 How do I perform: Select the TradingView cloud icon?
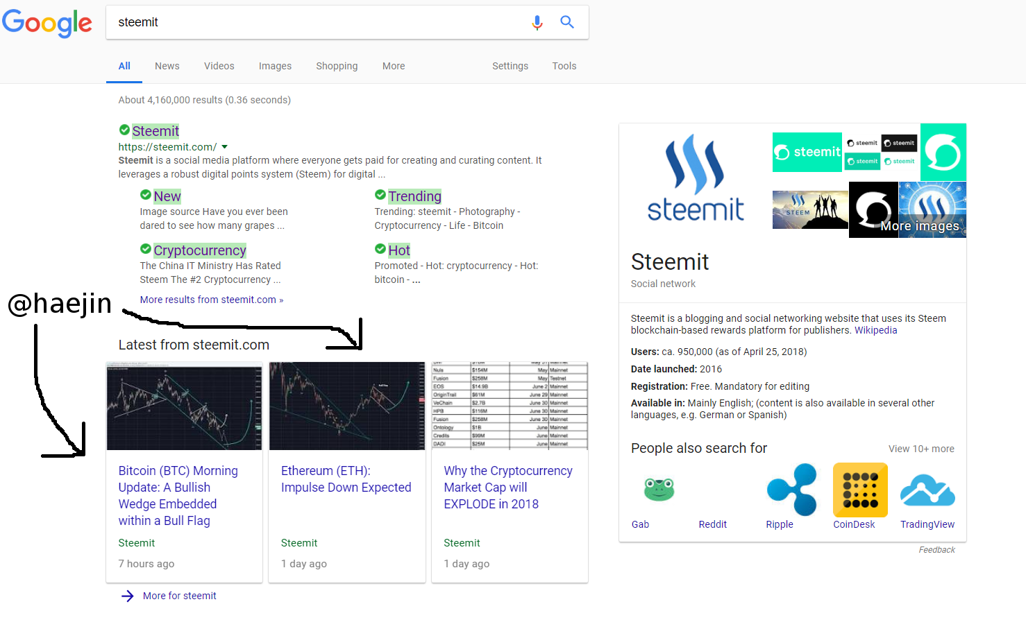tap(927, 490)
